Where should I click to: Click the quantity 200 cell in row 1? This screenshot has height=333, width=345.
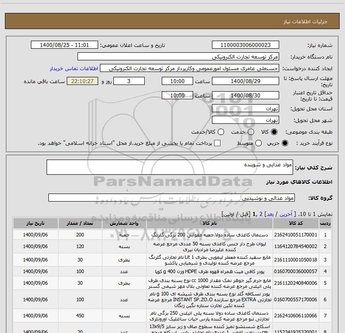[x=80, y=235]
